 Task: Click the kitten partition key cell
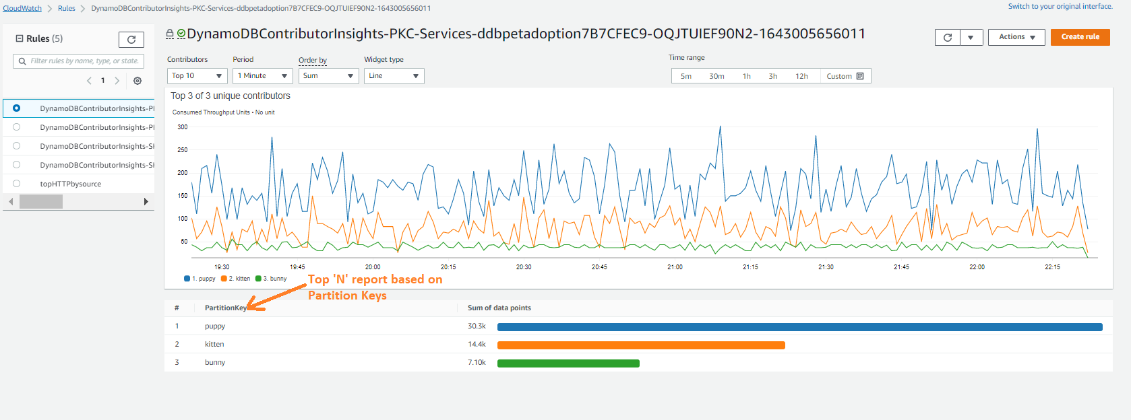(214, 344)
